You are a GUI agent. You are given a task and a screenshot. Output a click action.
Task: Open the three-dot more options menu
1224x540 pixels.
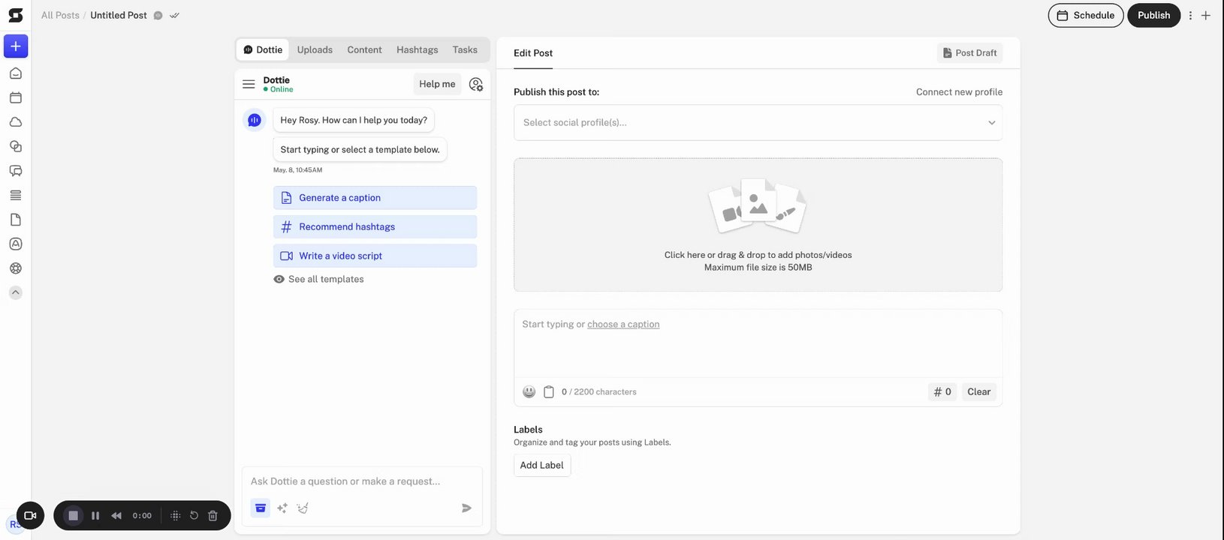click(x=1190, y=16)
